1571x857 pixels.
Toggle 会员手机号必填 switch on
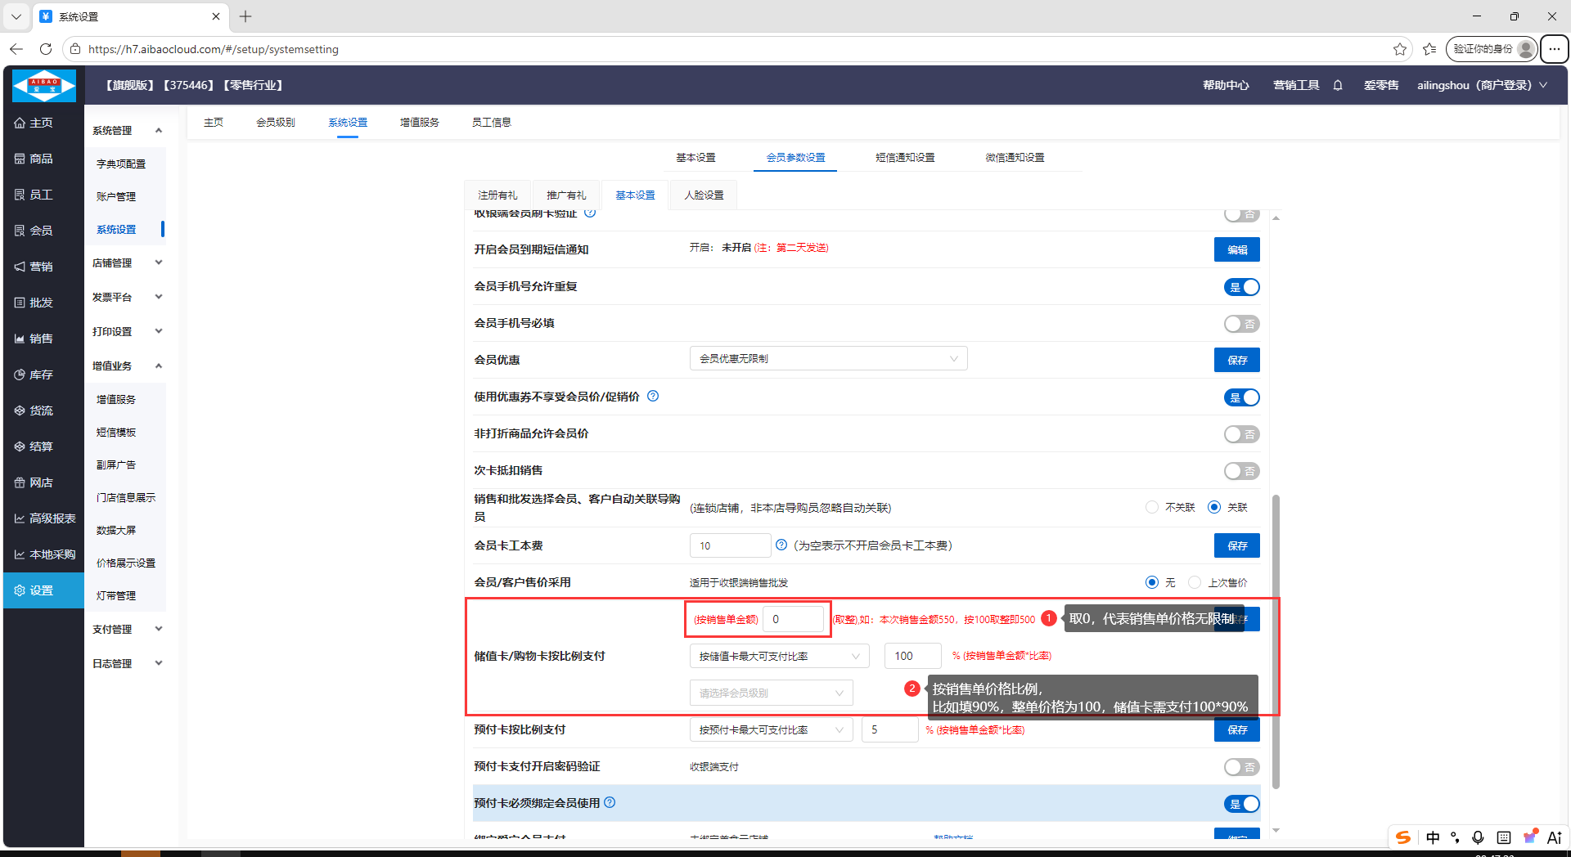tap(1240, 324)
